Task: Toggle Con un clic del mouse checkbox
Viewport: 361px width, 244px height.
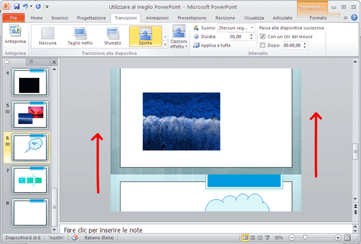Action: click(x=262, y=37)
